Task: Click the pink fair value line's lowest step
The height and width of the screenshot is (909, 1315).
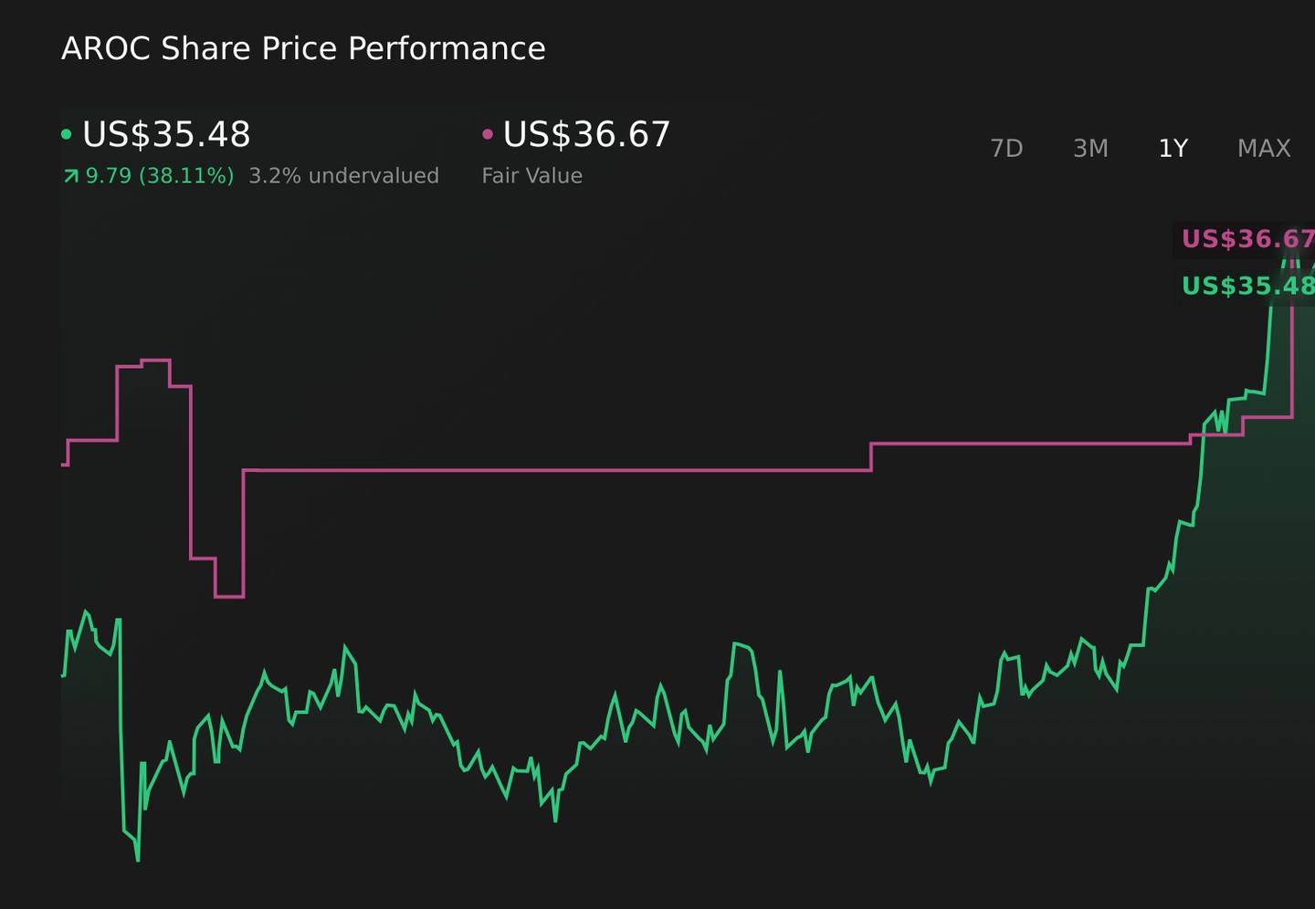Action: (x=229, y=597)
